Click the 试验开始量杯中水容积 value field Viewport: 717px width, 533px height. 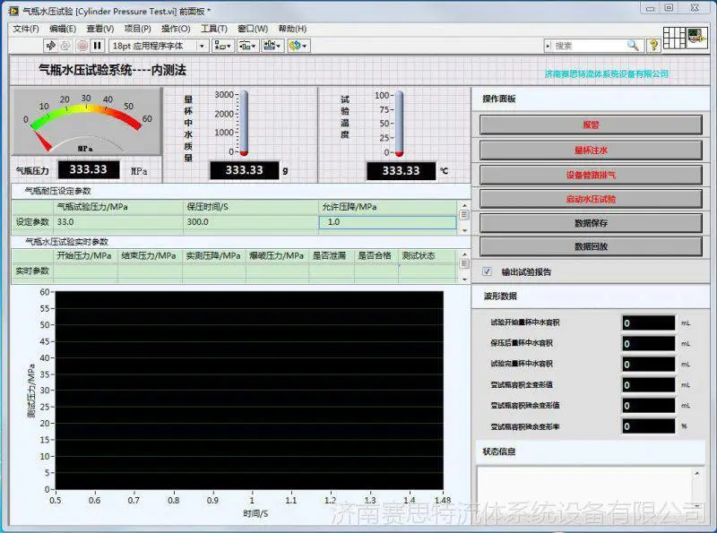tap(648, 322)
